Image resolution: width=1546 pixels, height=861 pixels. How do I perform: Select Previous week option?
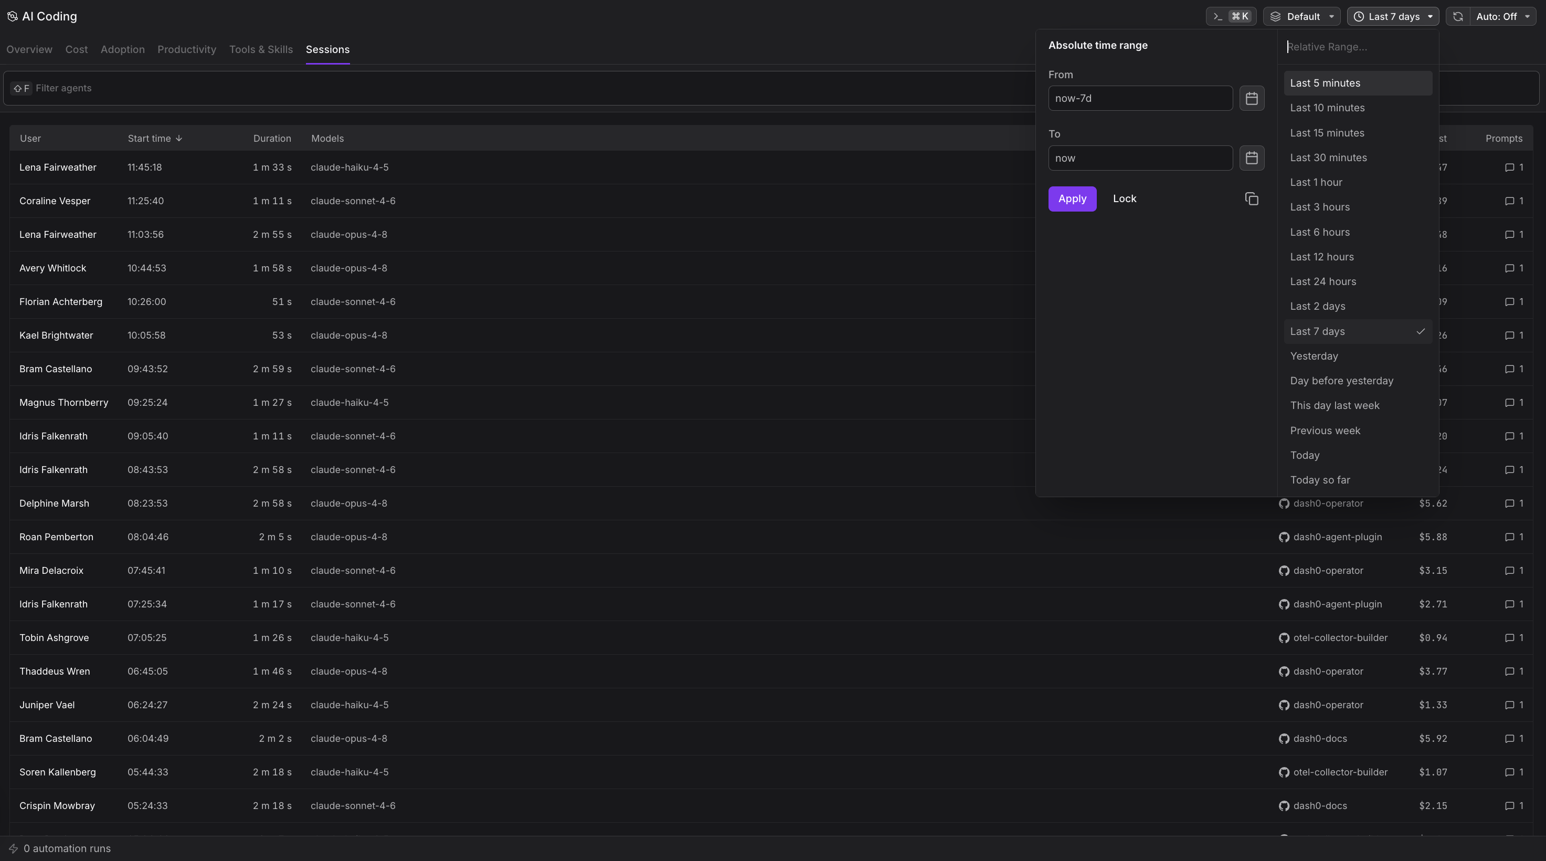(x=1358, y=430)
